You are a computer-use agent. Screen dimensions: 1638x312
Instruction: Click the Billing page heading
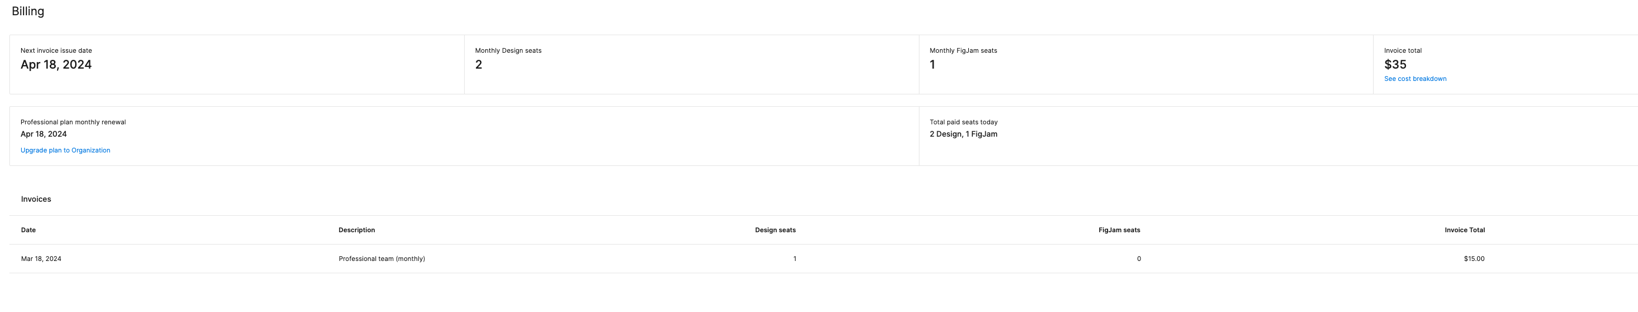28,11
